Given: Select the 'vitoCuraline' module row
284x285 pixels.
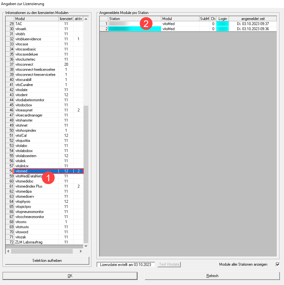Looking at the screenshot, I should click(x=44, y=85).
